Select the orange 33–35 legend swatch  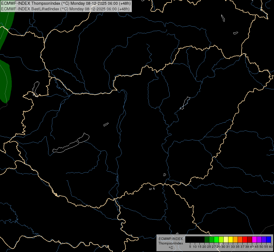[x=235, y=239]
